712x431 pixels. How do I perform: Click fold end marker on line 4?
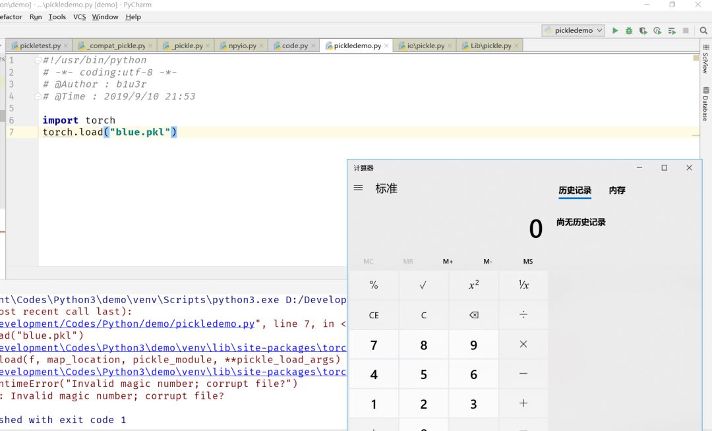point(38,96)
